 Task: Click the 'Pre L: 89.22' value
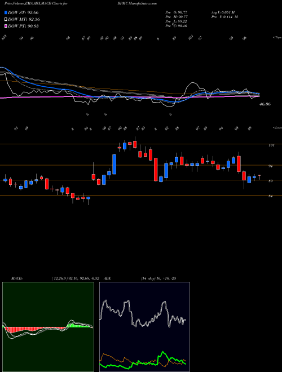tap(177, 21)
